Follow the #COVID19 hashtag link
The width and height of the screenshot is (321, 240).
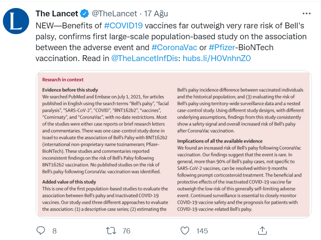tap(123, 26)
